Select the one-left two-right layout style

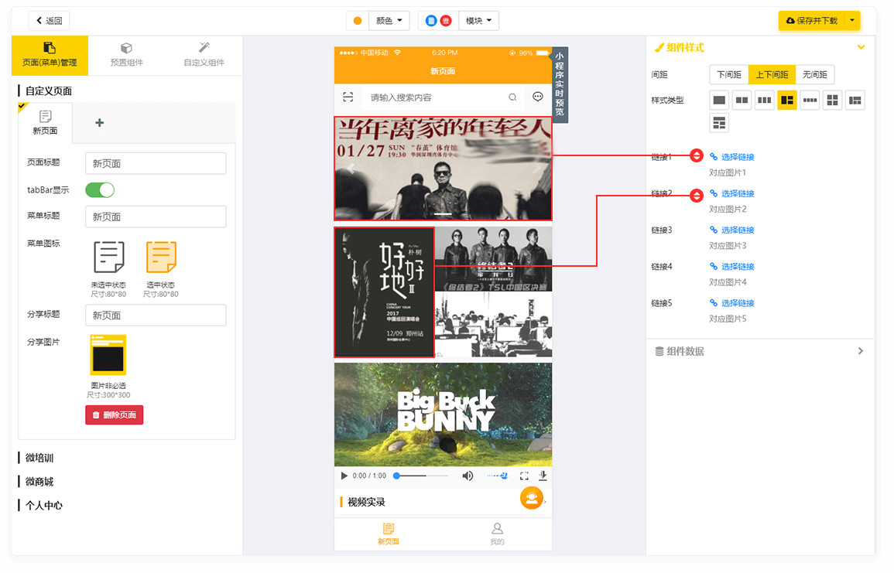click(787, 101)
